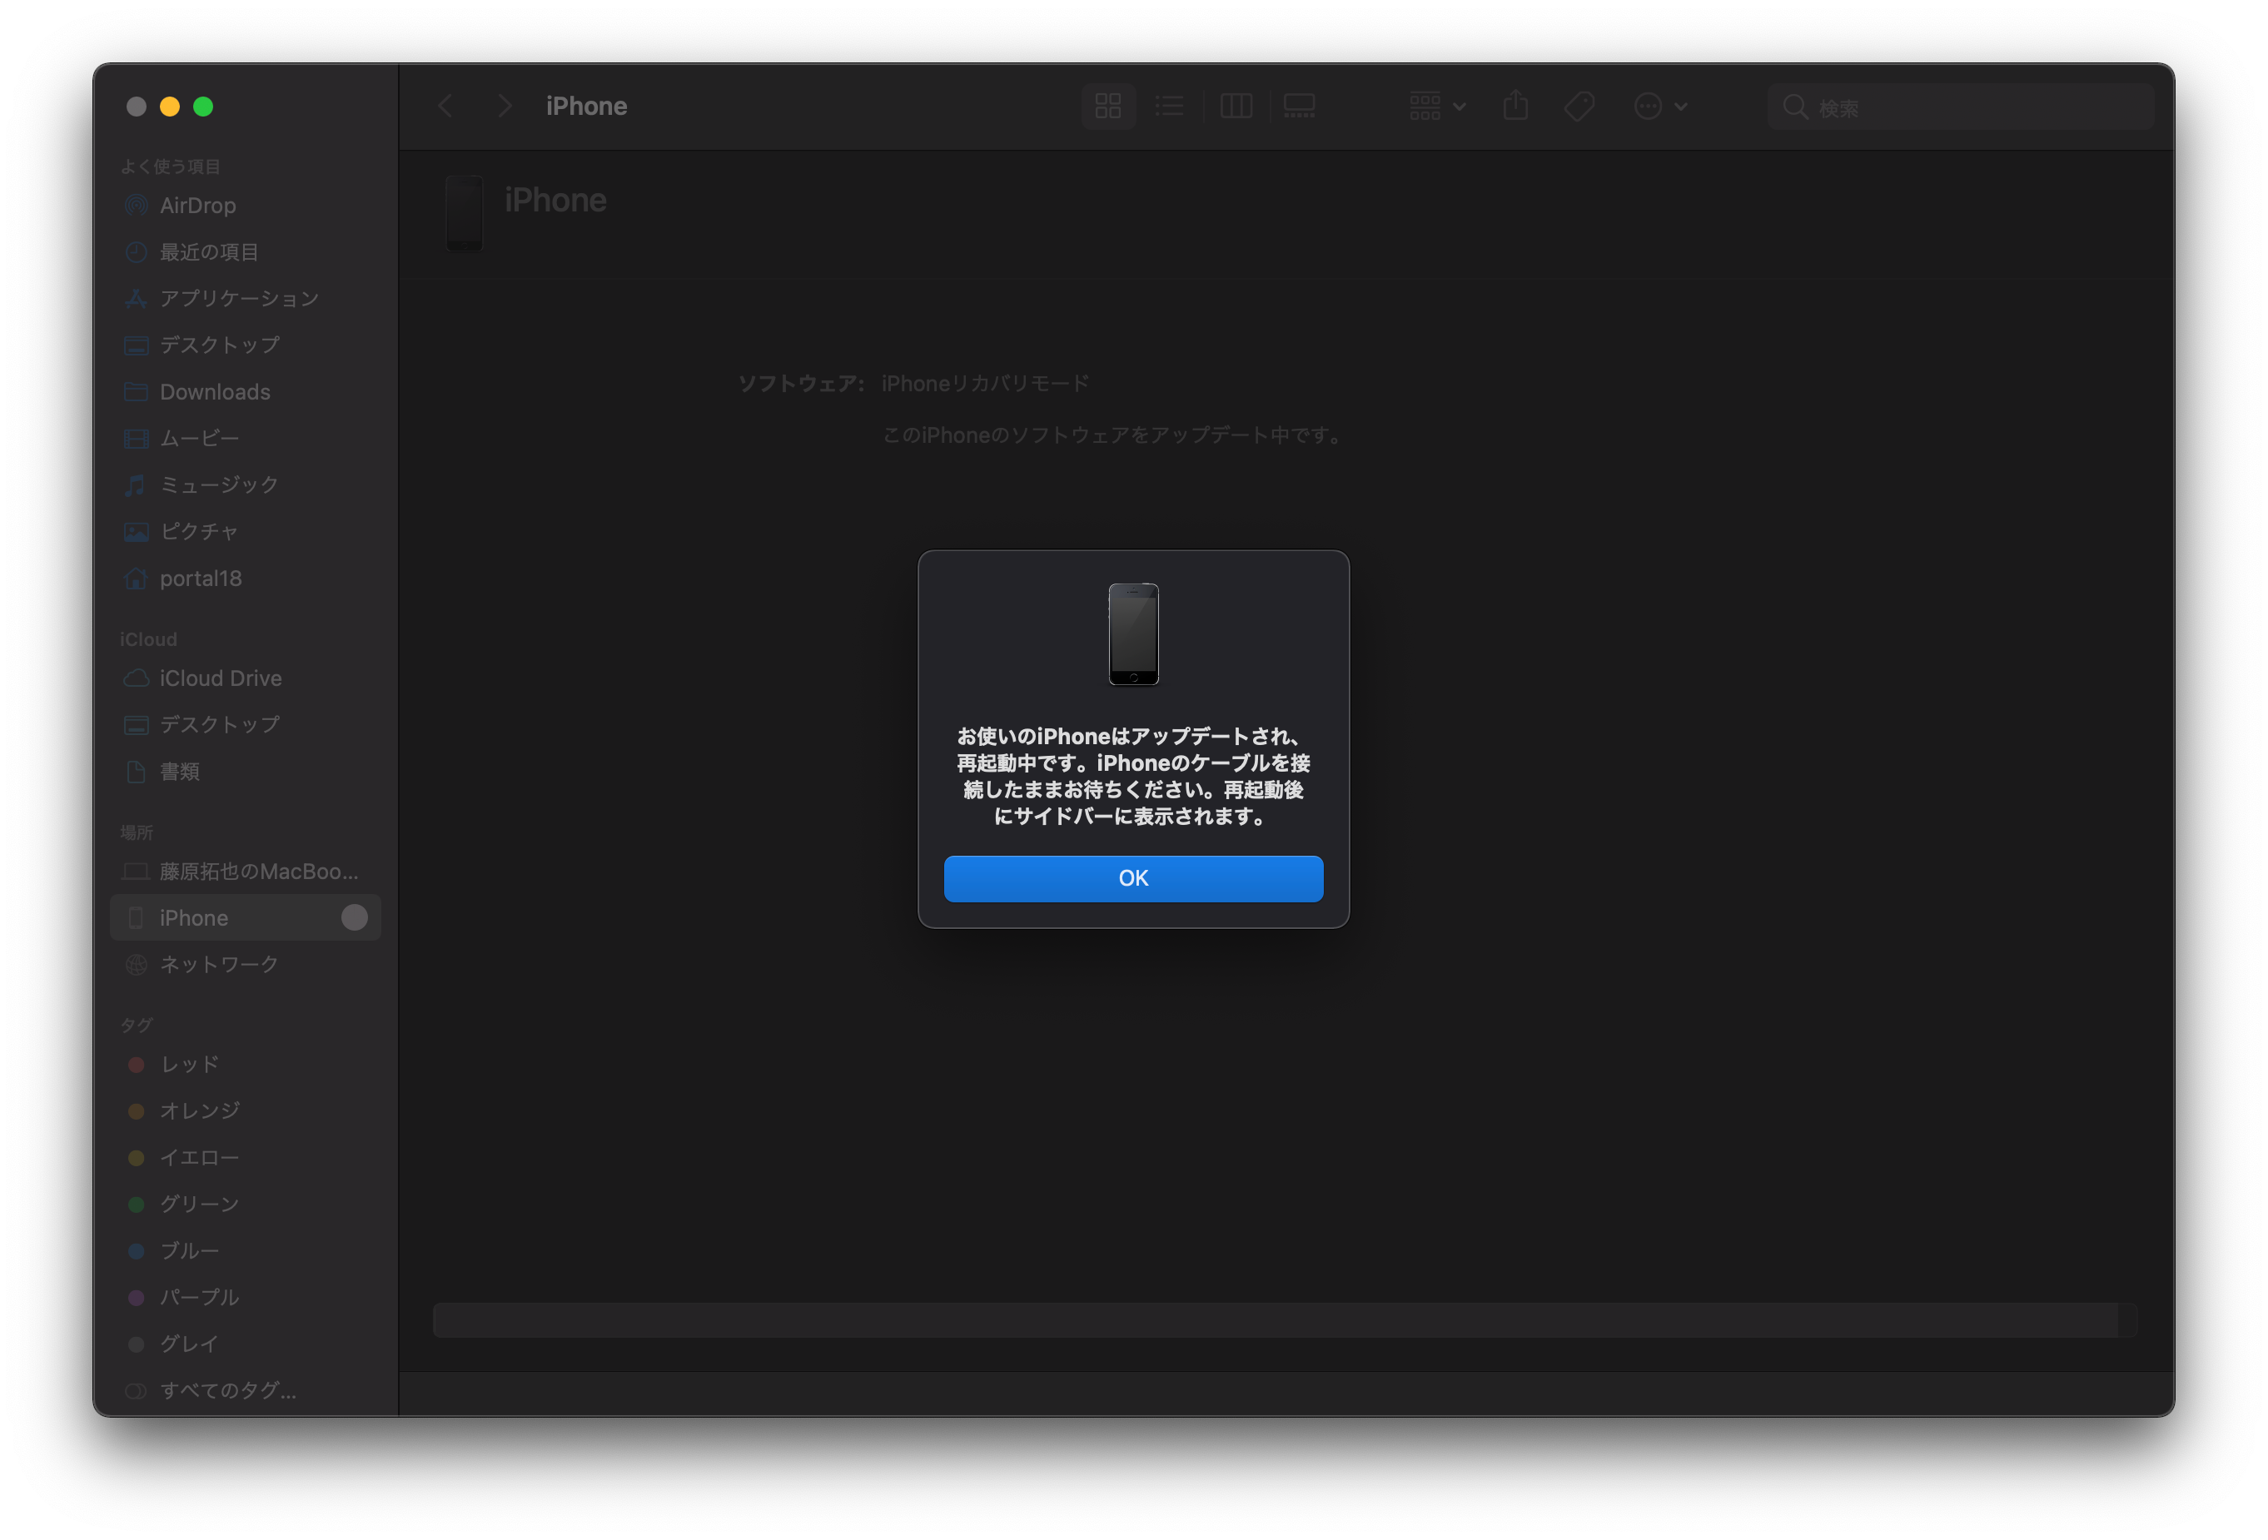Select Downloads folder in sidebar
Image resolution: width=2268 pixels, height=1540 pixels.
(x=215, y=392)
